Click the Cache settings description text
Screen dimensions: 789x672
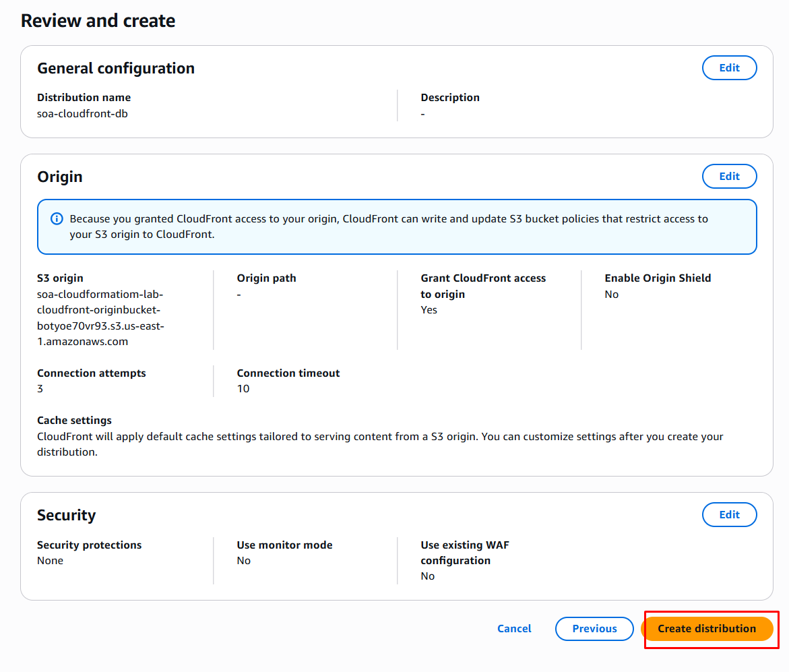(380, 444)
